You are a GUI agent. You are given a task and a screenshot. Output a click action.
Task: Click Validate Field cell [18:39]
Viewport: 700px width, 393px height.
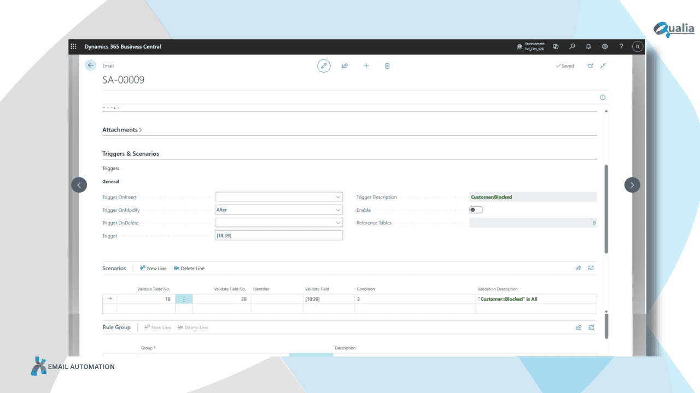(329, 299)
